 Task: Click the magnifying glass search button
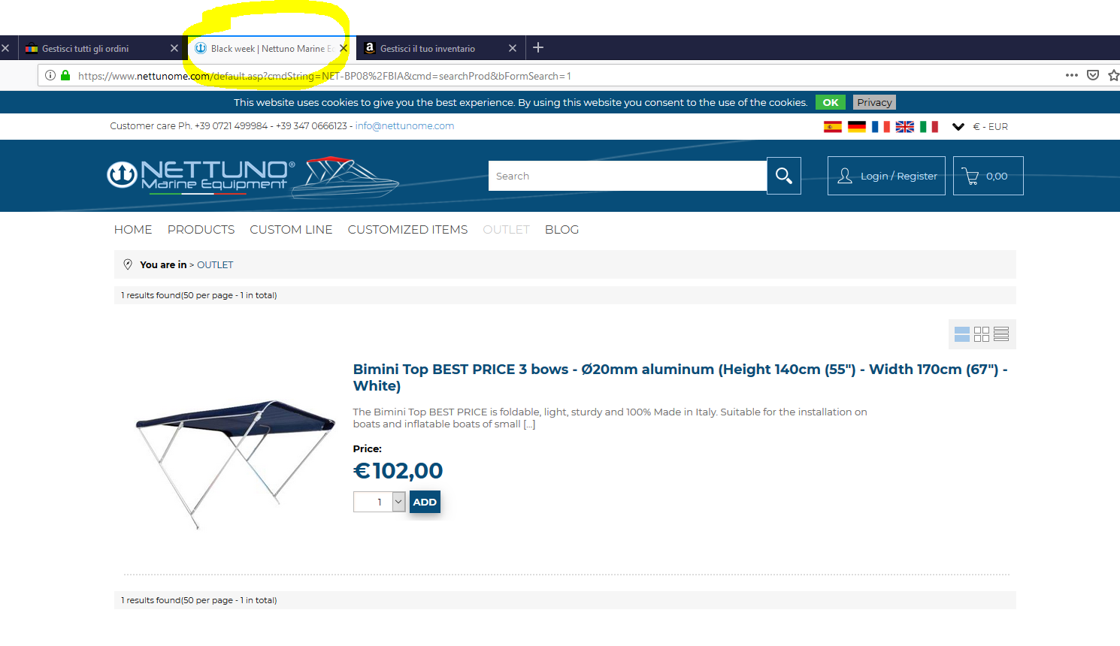[x=784, y=176]
